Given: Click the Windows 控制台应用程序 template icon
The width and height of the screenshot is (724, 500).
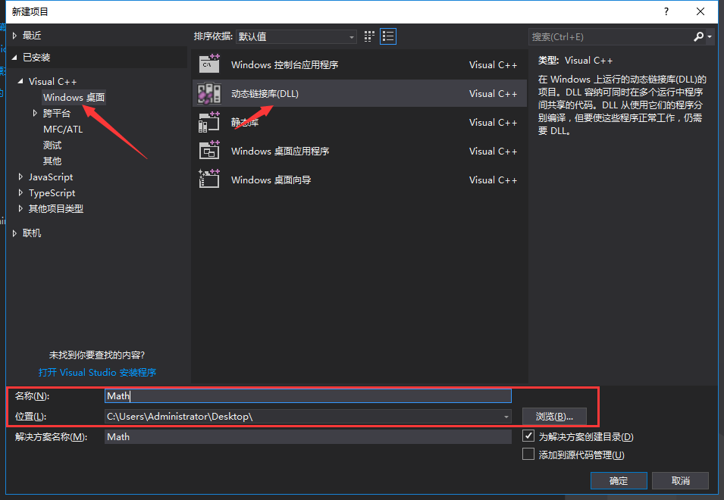Looking at the screenshot, I should pos(207,64).
